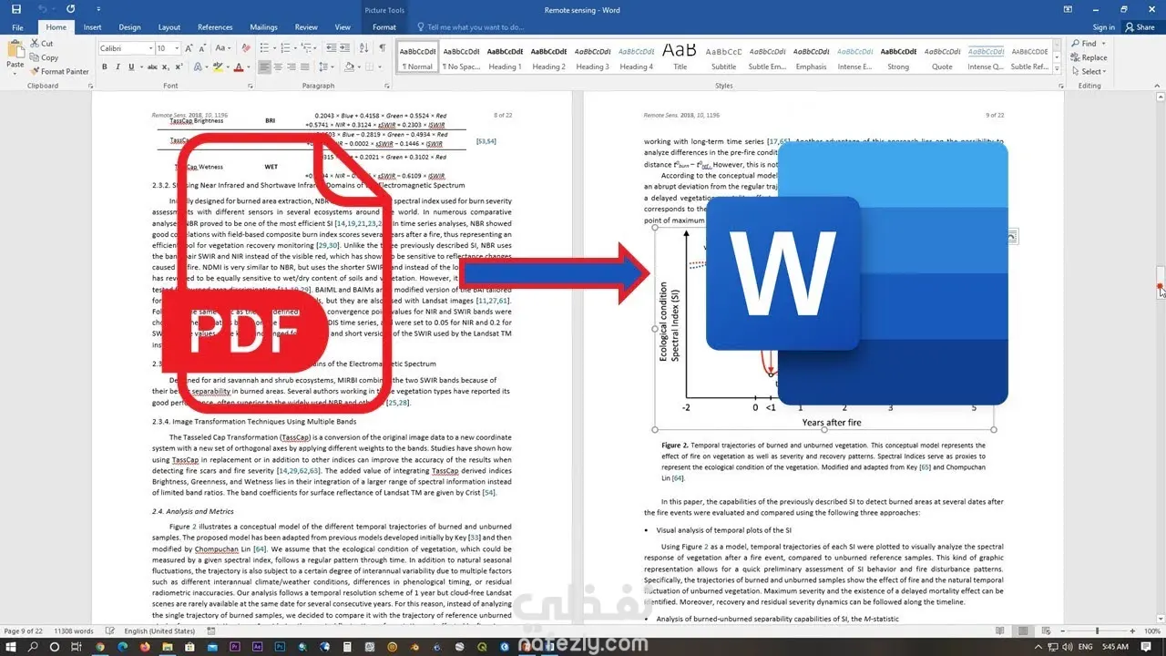The image size is (1166, 656).
Task: Switch to the Design tab
Action: click(130, 27)
